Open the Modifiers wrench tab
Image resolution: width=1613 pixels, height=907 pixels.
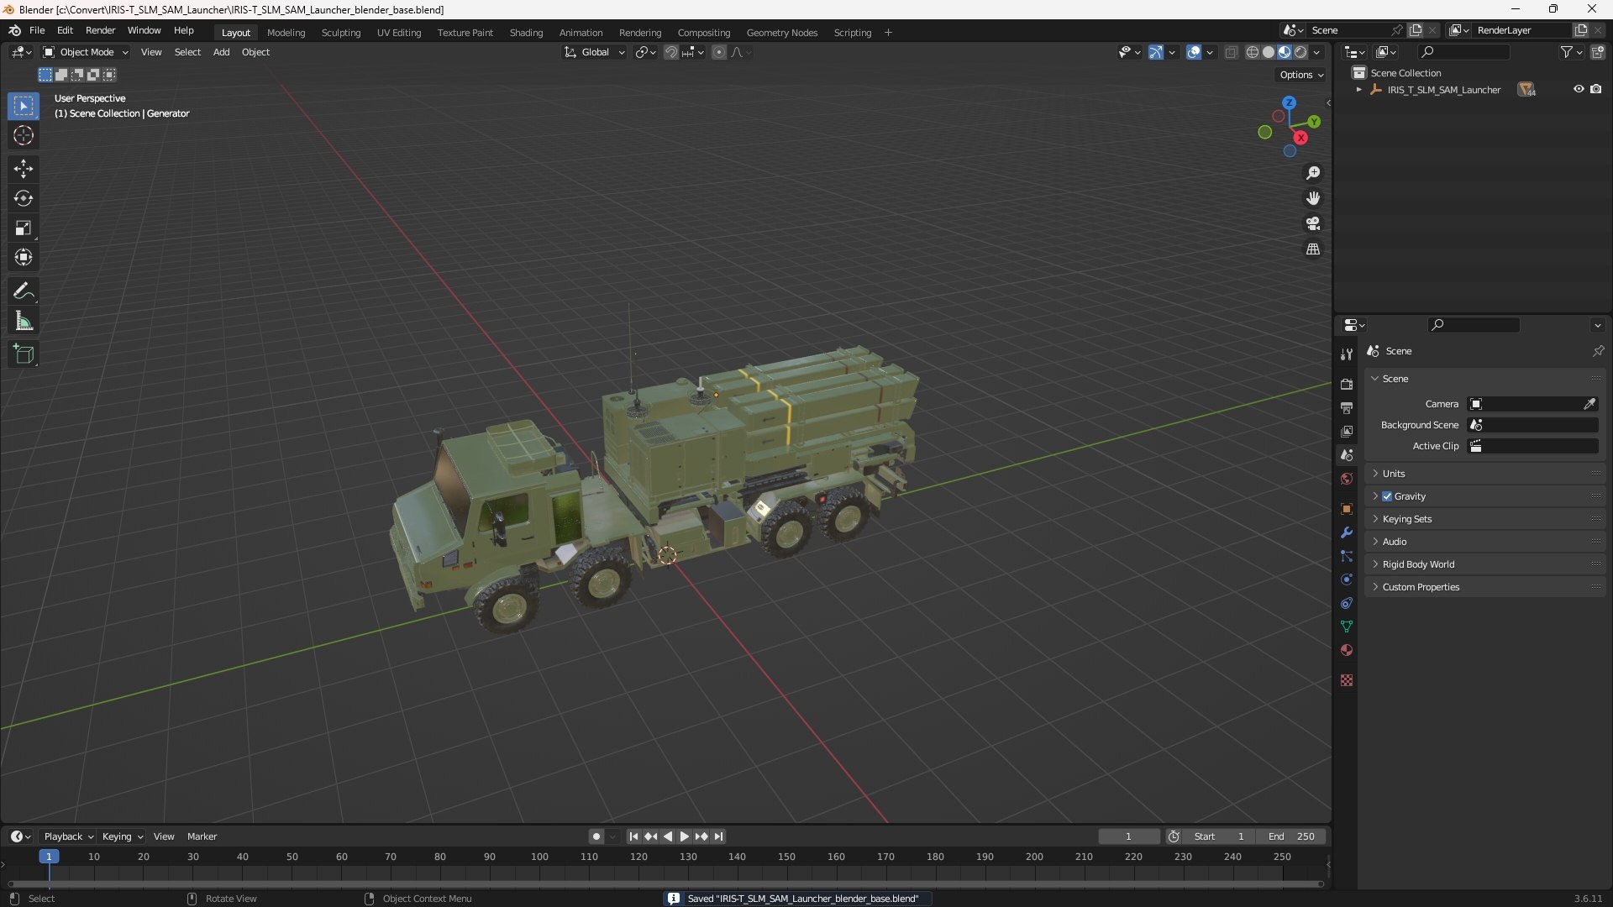1347,532
